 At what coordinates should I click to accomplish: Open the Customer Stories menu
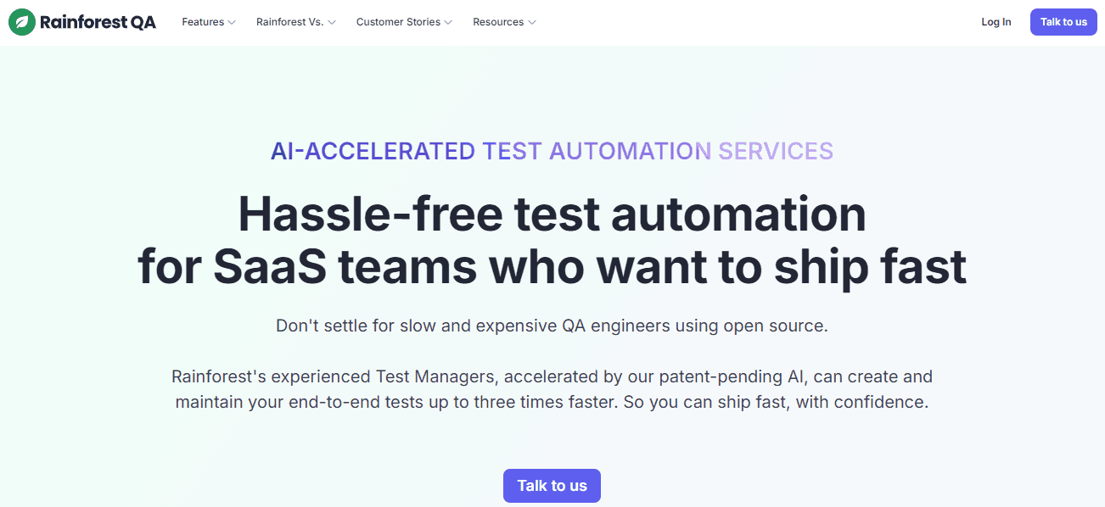point(398,22)
